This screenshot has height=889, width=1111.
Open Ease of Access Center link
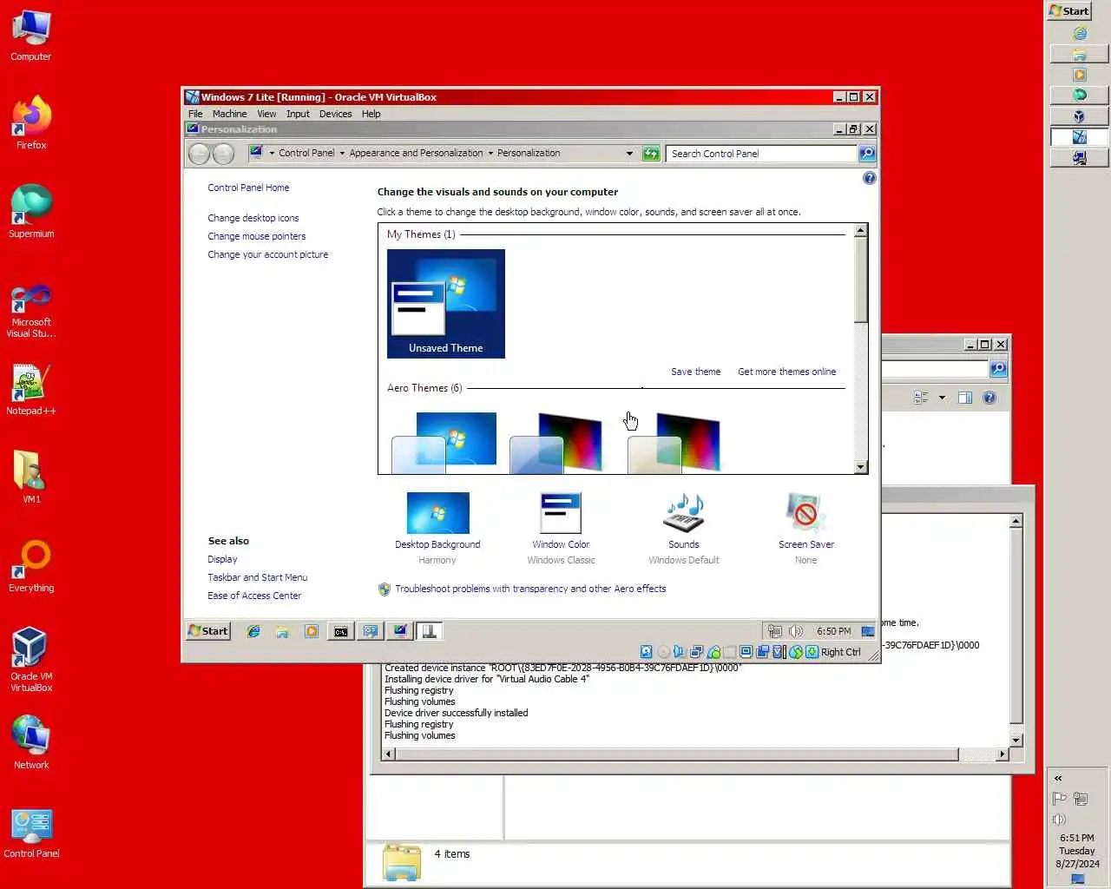[x=254, y=596]
